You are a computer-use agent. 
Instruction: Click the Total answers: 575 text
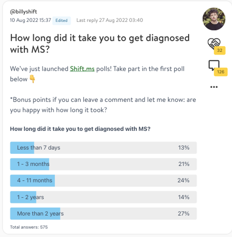point(29,227)
